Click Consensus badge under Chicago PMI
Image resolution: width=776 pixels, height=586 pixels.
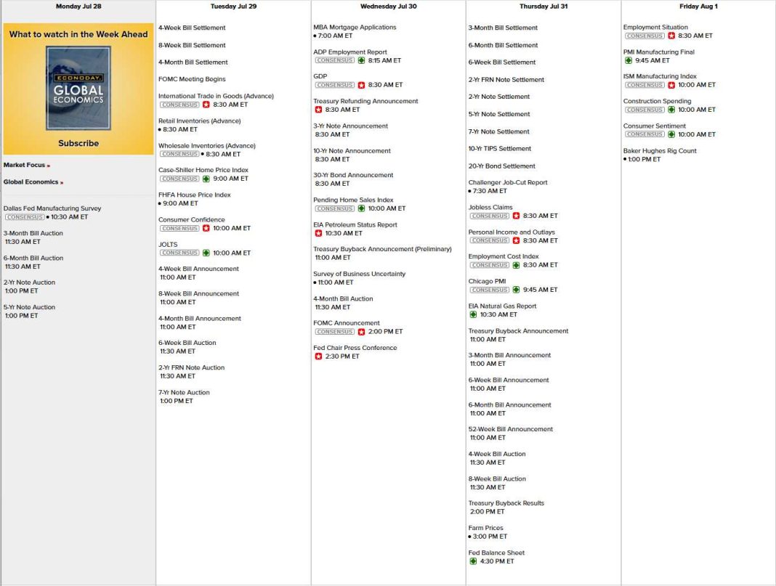coord(489,290)
